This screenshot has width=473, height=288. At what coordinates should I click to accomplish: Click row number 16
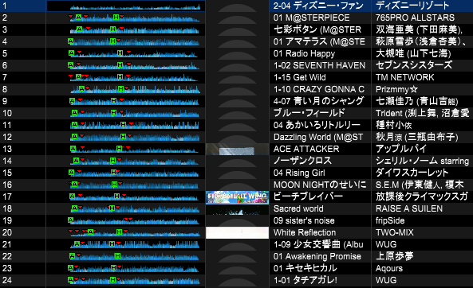coord(7,185)
